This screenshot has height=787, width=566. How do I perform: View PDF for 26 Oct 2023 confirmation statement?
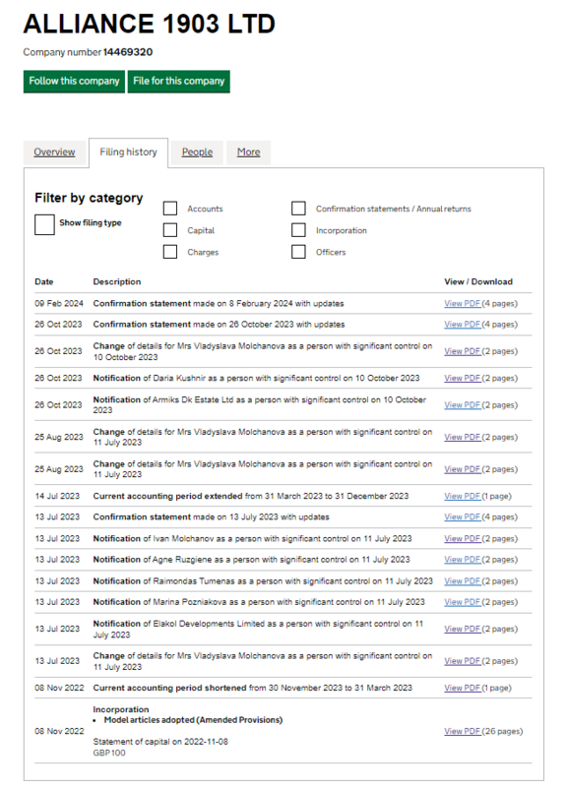[462, 325]
